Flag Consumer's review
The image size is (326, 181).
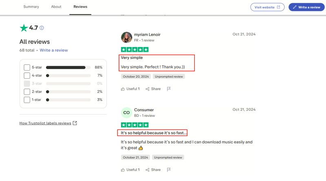pyautogui.click(x=169, y=170)
